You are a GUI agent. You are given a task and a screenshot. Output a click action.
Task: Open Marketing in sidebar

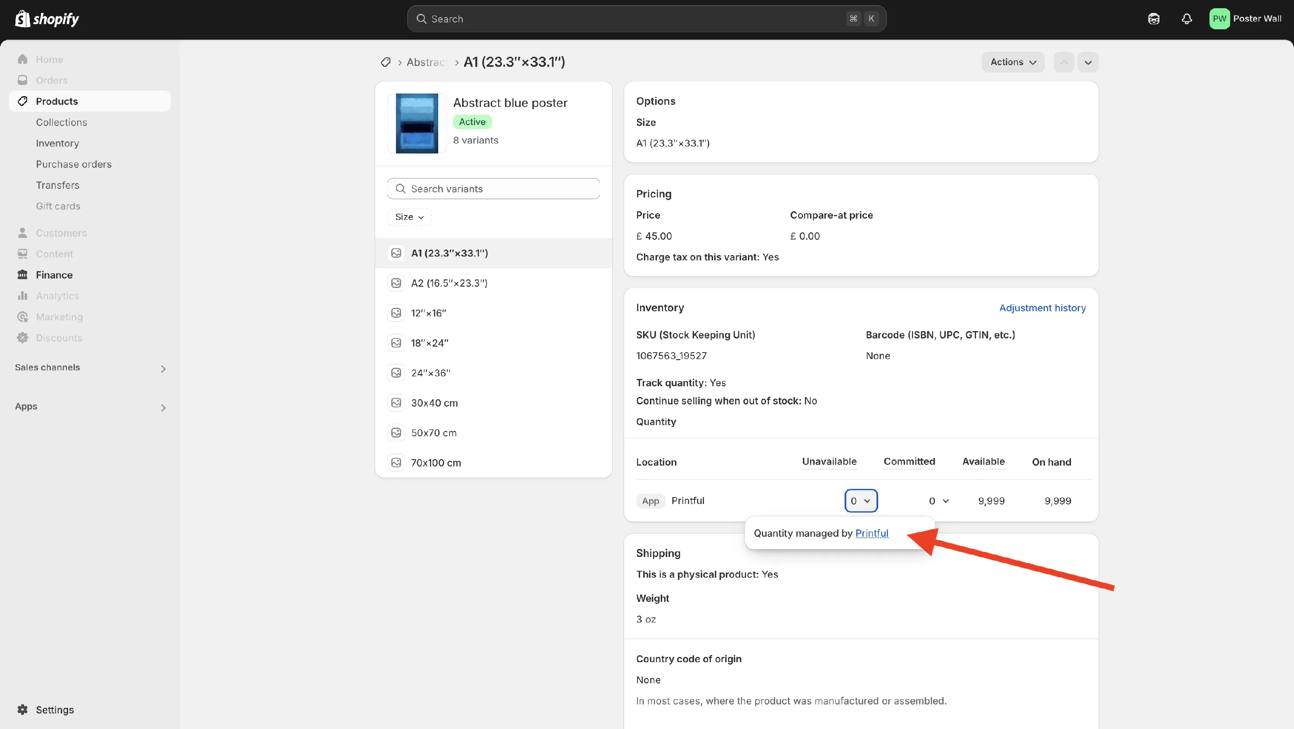pyautogui.click(x=59, y=317)
